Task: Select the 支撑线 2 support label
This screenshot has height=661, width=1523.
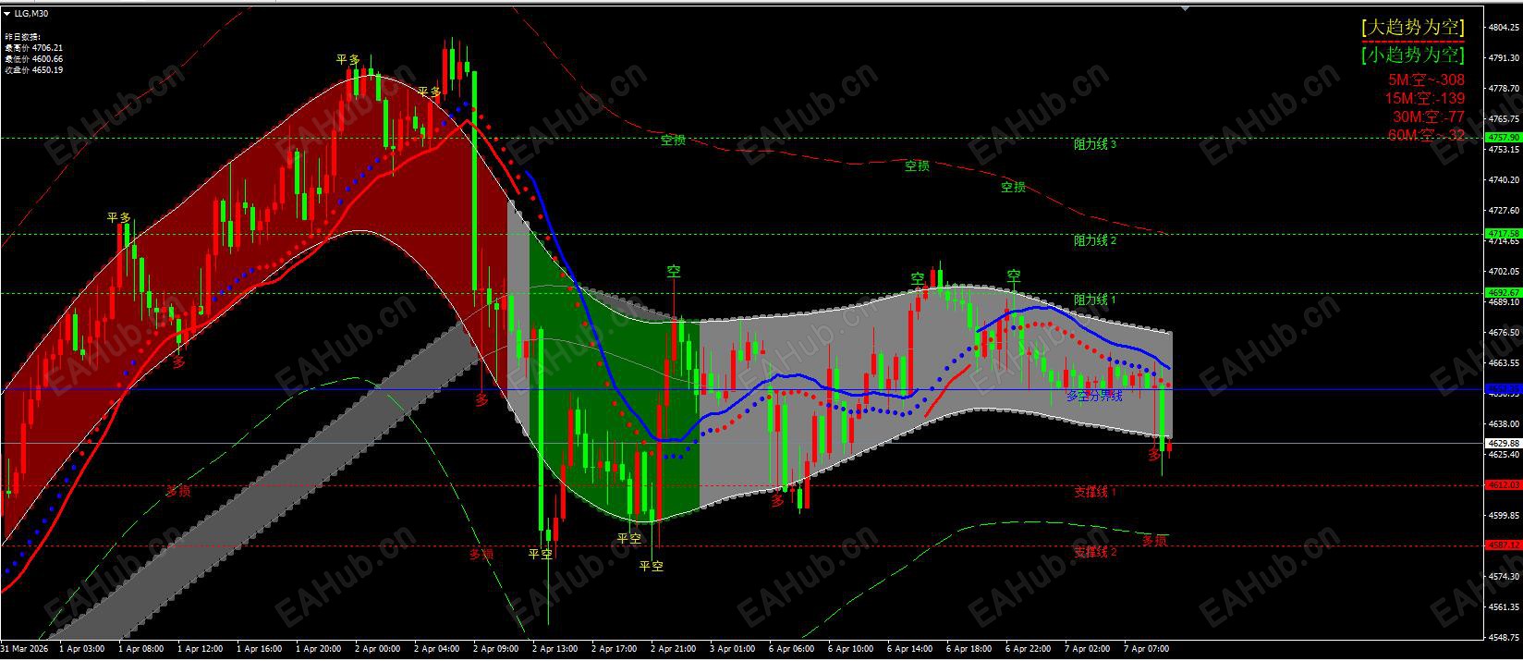Action: 1095,552
